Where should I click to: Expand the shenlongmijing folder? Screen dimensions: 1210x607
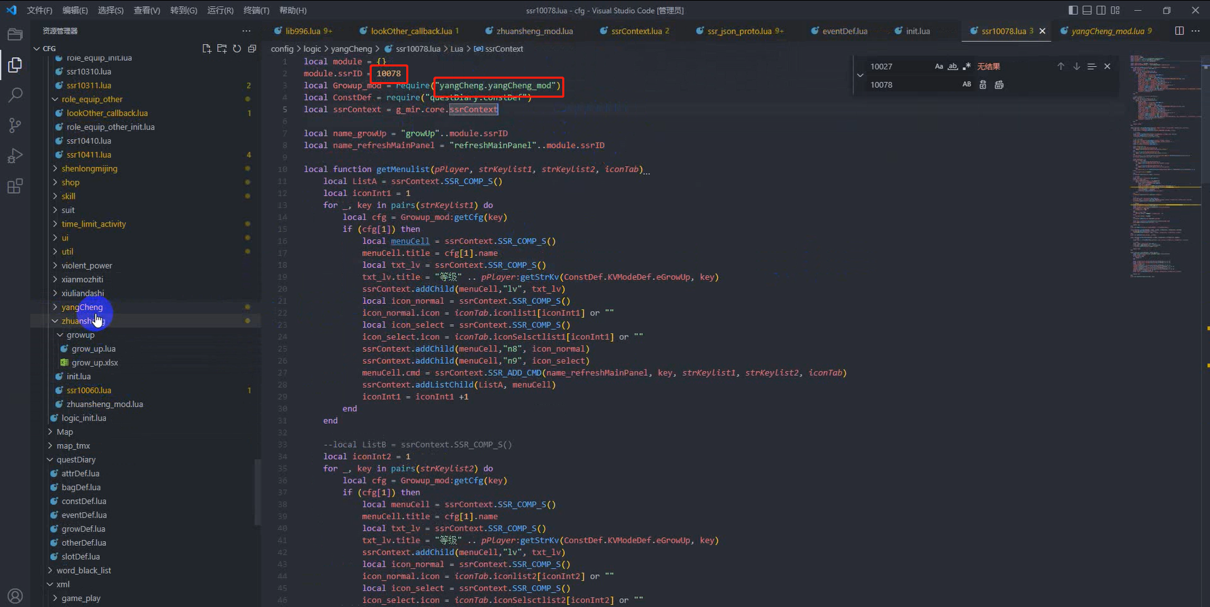coord(89,169)
